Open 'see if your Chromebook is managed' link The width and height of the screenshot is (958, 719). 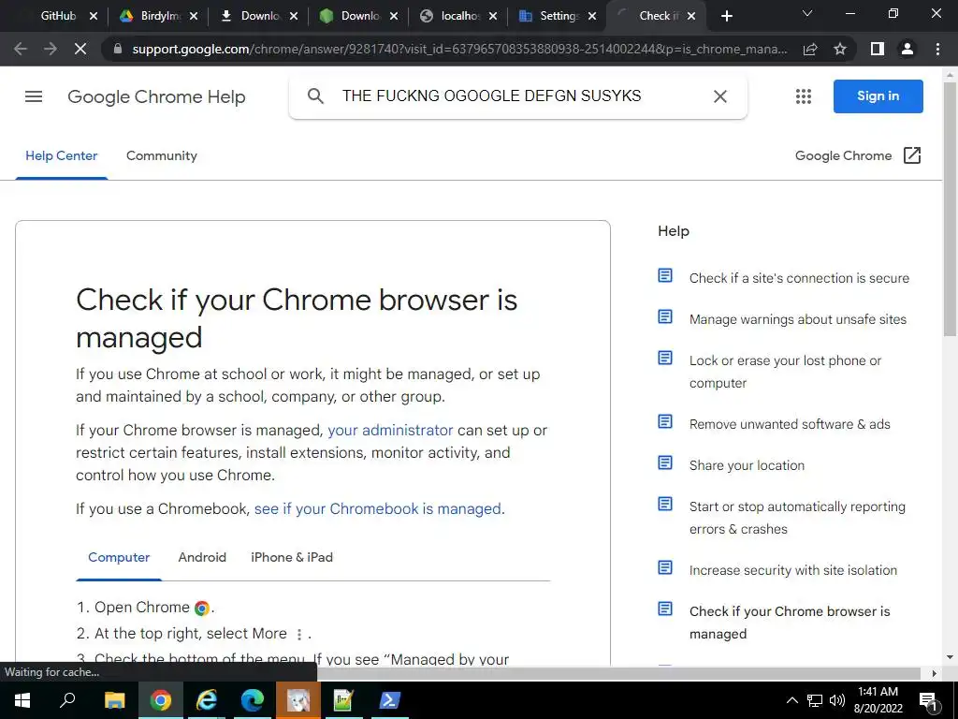(378, 509)
